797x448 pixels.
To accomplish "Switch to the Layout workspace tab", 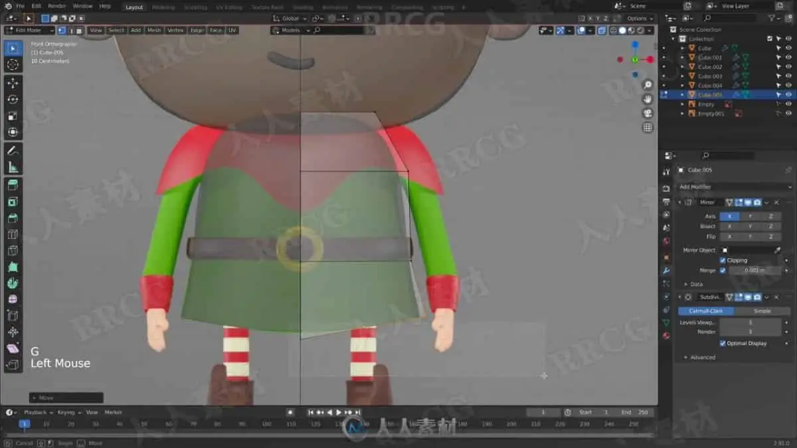I will point(134,7).
